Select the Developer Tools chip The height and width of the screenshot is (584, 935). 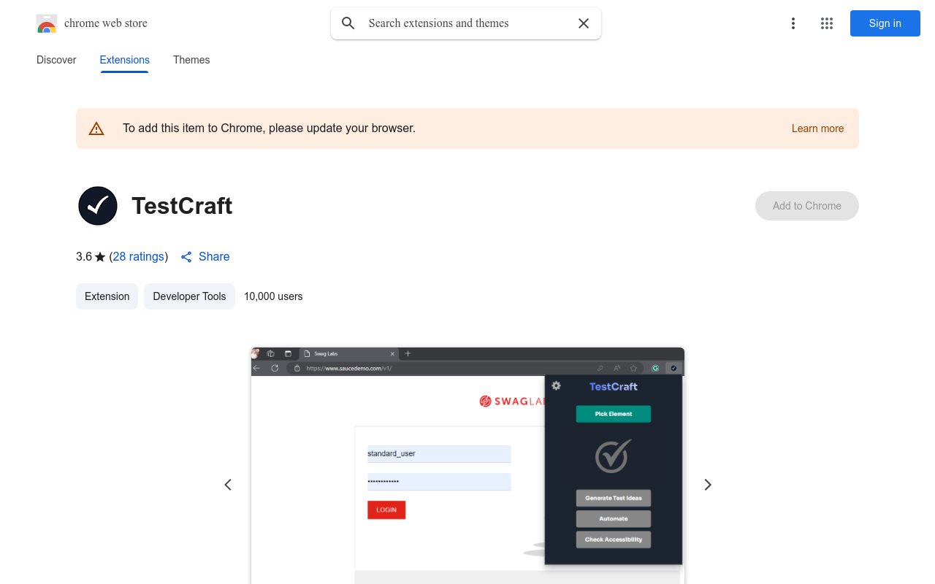pyautogui.click(x=189, y=296)
